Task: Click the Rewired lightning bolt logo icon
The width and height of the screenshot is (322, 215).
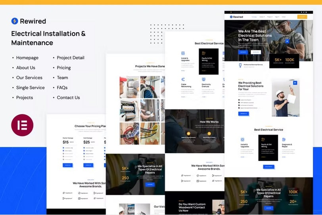Action: coord(15,21)
